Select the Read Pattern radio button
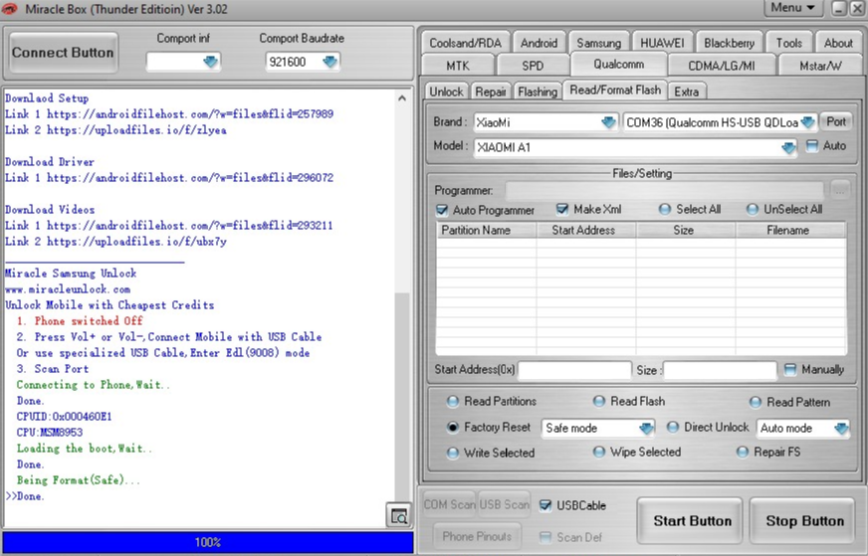Viewport: 868px width, 556px height. pyautogui.click(x=756, y=402)
